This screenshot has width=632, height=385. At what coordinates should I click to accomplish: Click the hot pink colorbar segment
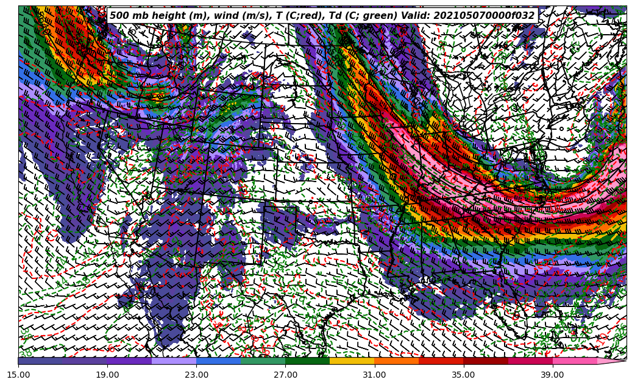(x=574, y=361)
